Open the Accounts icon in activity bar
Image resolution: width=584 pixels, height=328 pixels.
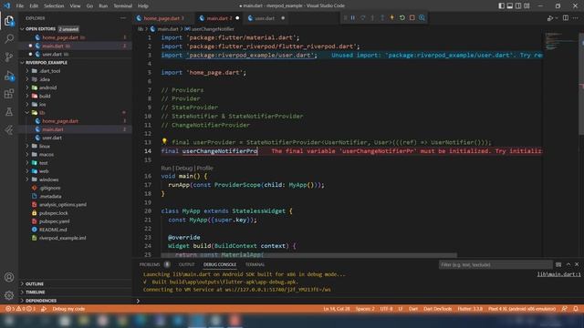coord(9,277)
